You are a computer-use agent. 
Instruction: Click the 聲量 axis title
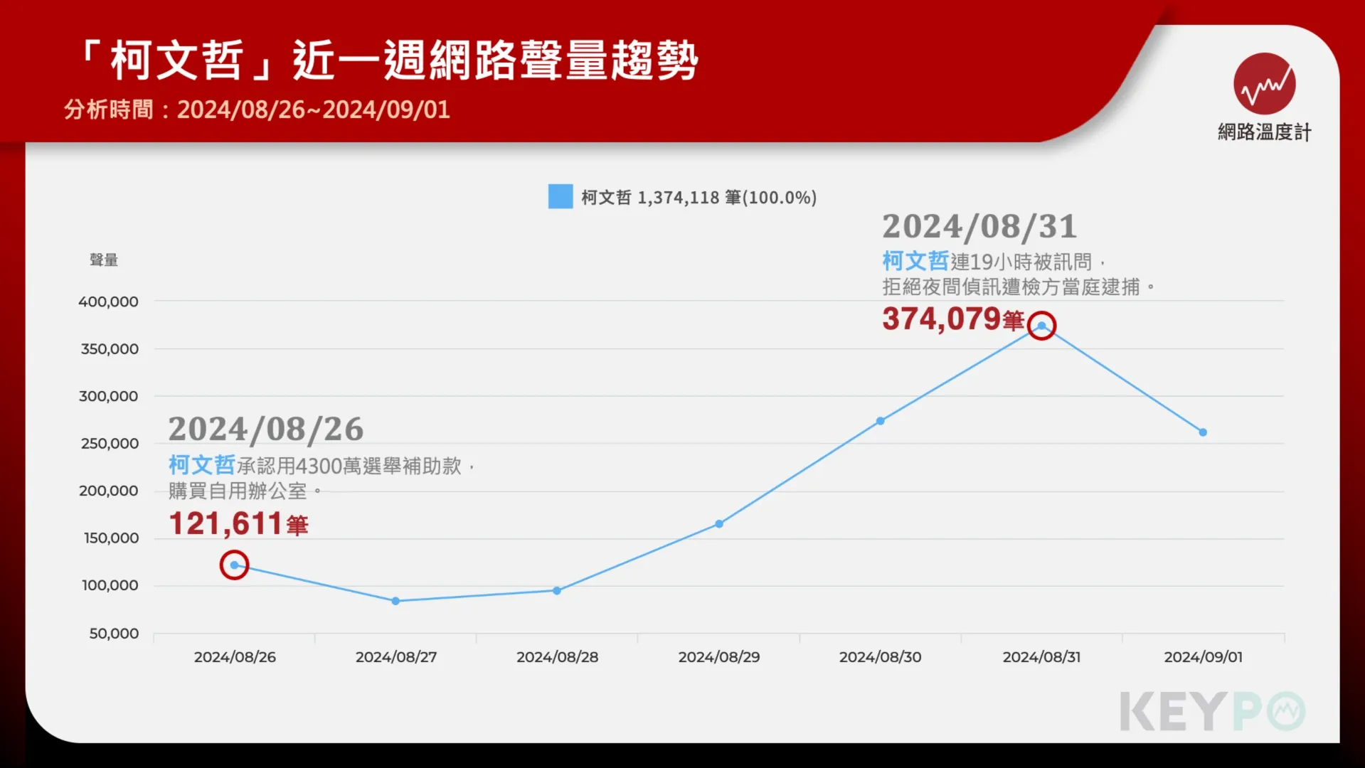104,260
